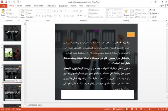Expand the Text Direction dropdown
The height and width of the screenshot is (111, 168).
click(x=94, y=10)
